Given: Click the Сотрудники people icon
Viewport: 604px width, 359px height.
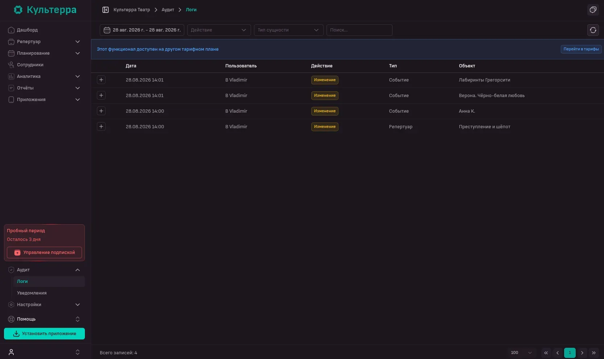Looking at the screenshot, I should pyautogui.click(x=11, y=65).
